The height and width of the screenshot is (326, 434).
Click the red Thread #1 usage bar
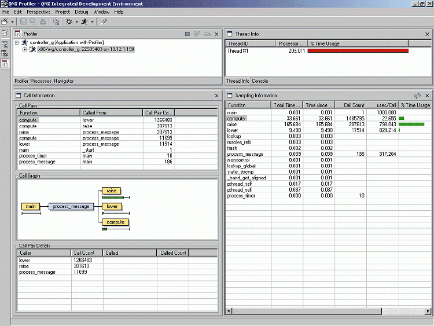[x=358, y=50]
